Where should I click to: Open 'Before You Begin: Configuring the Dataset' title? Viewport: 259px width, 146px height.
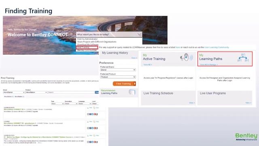click(38, 137)
